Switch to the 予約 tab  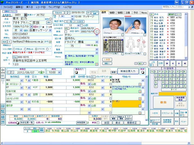click(136, 13)
